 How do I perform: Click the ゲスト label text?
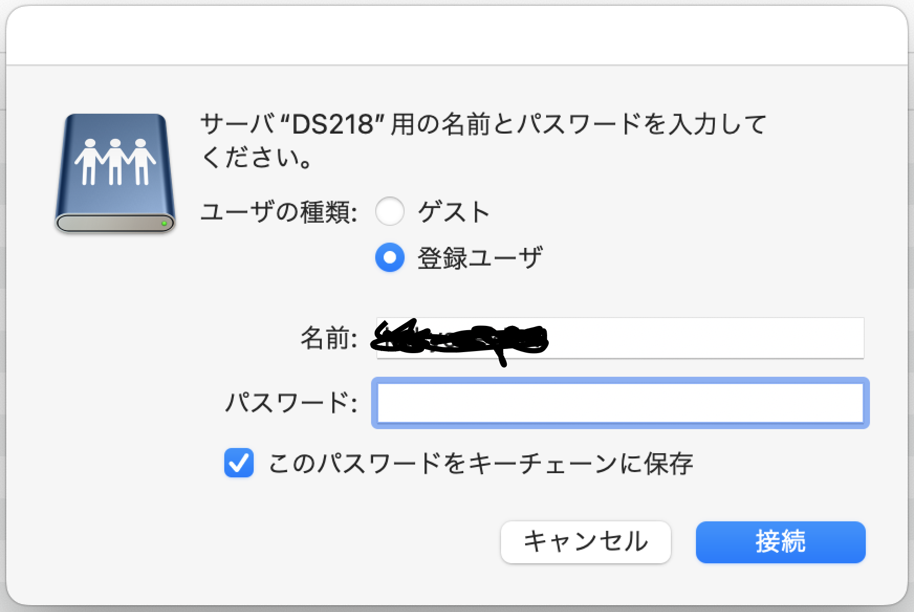pos(454,212)
